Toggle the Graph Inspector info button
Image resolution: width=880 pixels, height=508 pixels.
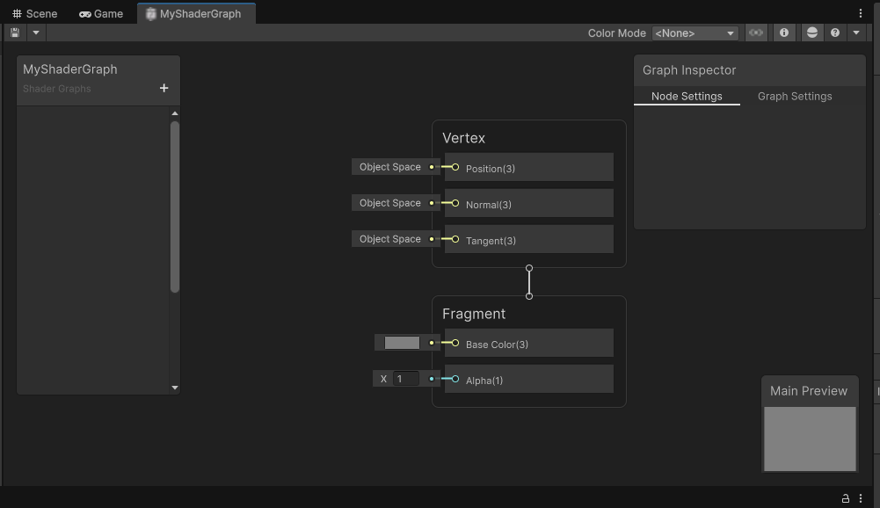click(x=784, y=33)
